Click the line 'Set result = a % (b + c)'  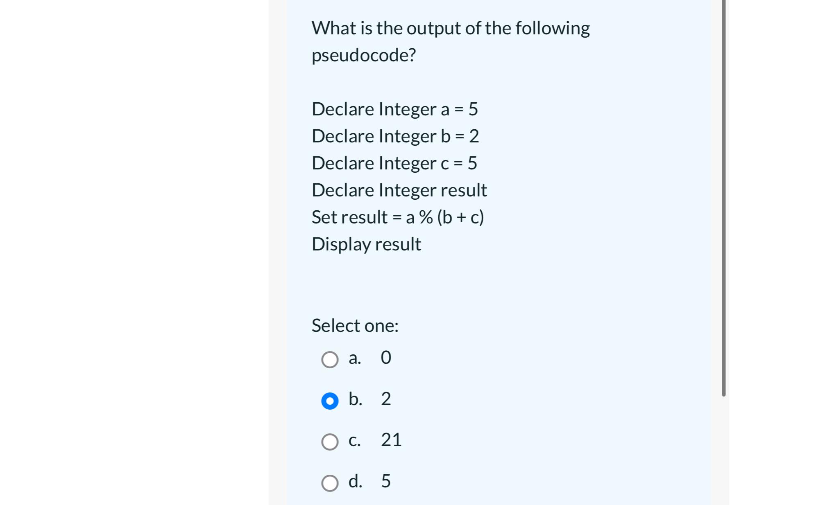pos(397,217)
